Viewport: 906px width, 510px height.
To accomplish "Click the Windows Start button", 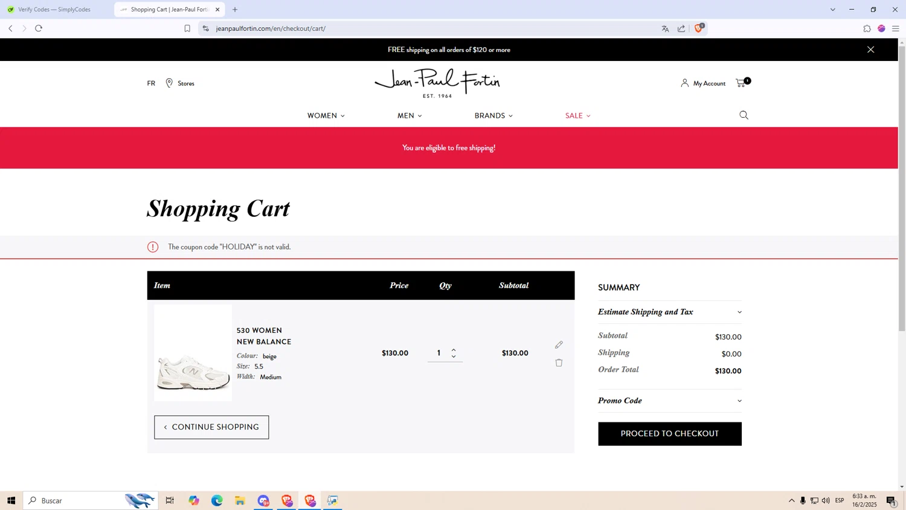I will (11, 500).
